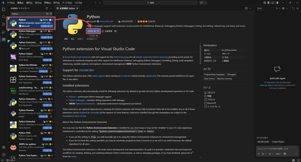301x162 pixels.
Task: Toggle the auto update checkbox
Action: [103, 31]
